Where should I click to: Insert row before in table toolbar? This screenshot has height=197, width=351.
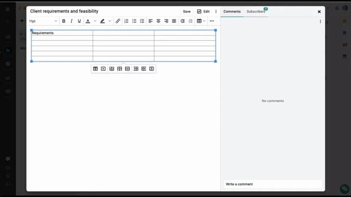tap(112, 69)
